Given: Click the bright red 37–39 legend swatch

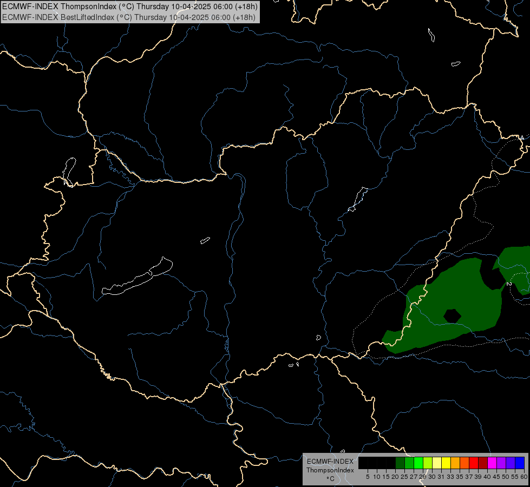Looking at the screenshot, I should tap(474, 463).
